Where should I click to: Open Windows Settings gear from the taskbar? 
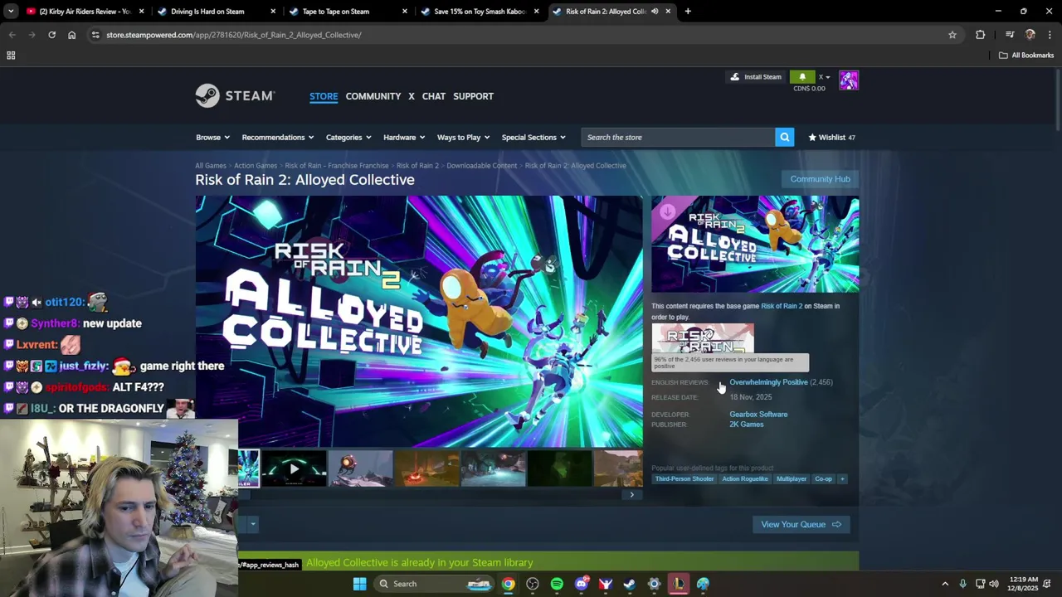click(655, 584)
